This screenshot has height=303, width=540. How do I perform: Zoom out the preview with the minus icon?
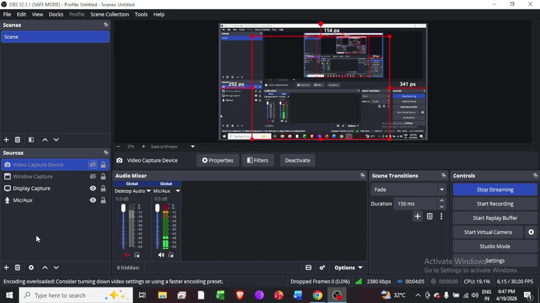[x=118, y=146]
